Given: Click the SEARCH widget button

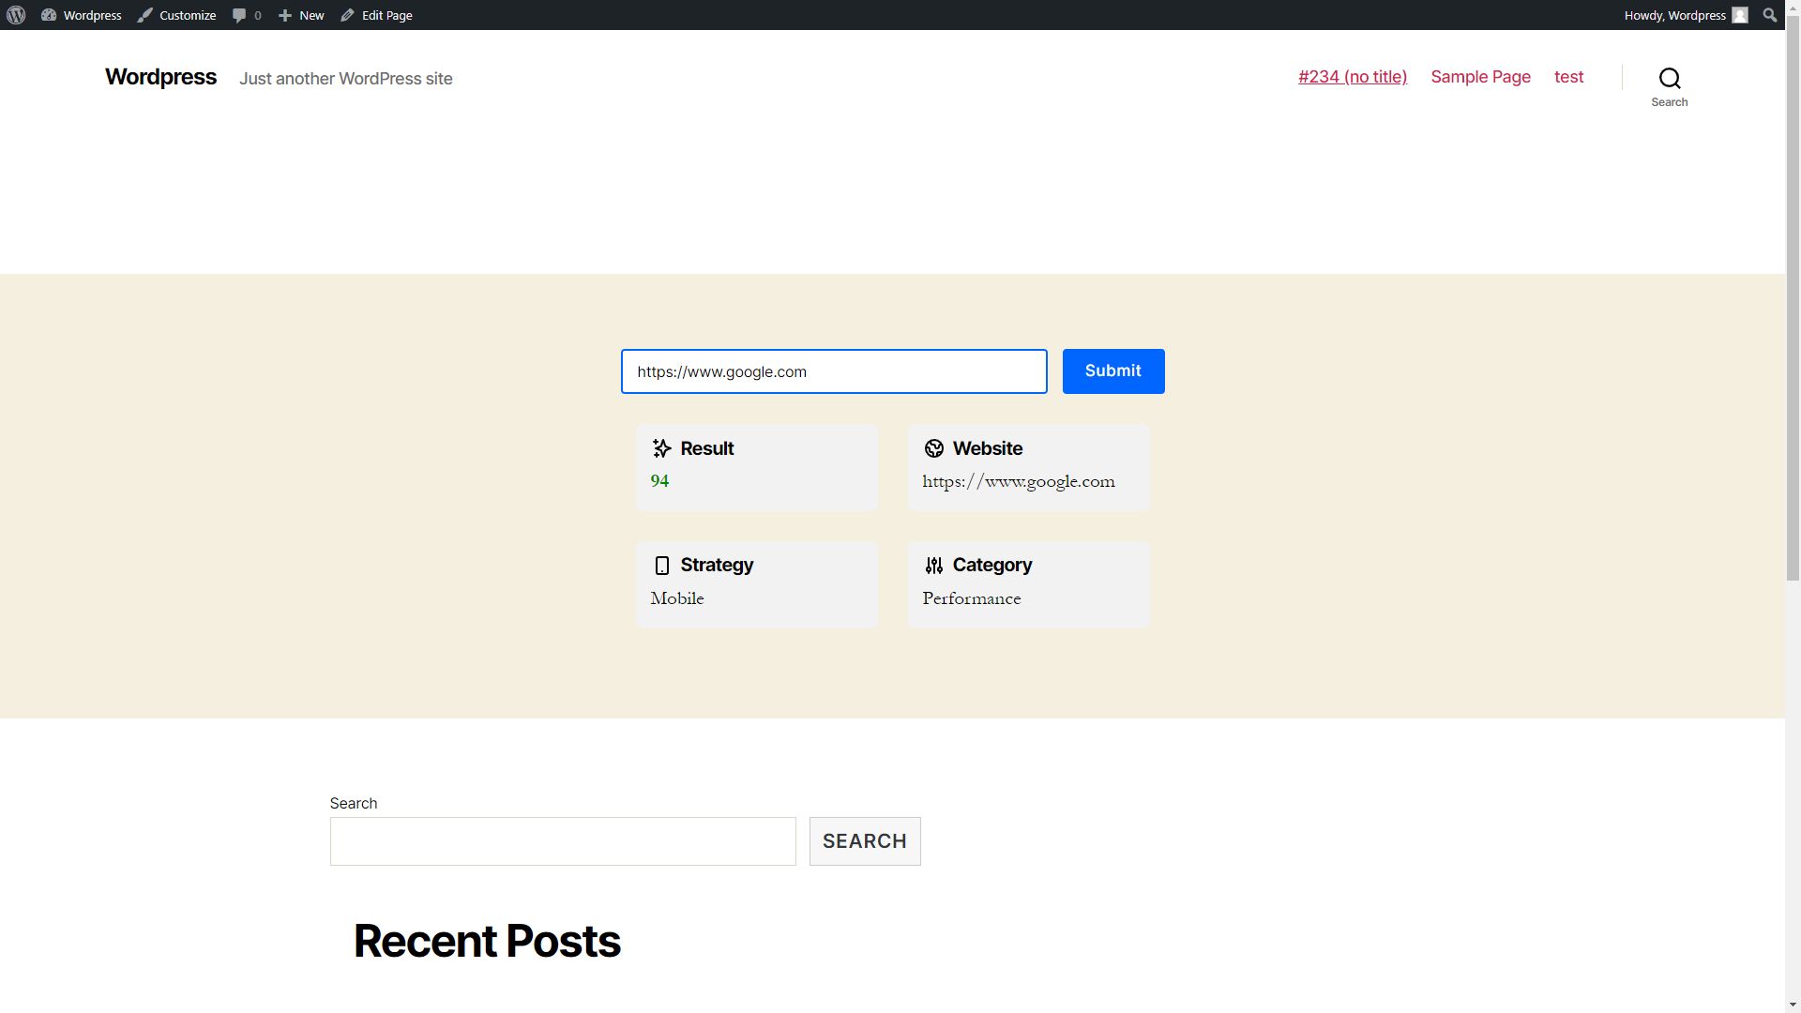Looking at the screenshot, I should click(865, 841).
